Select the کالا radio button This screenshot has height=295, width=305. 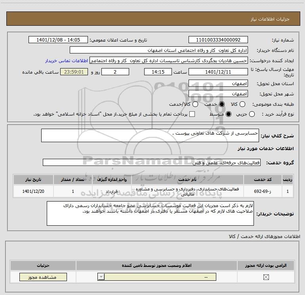tap(242, 104)
